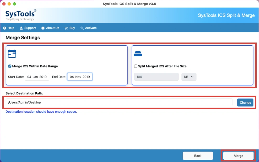
Task: Click the calendar date range icon
Action: coord(12,53)
